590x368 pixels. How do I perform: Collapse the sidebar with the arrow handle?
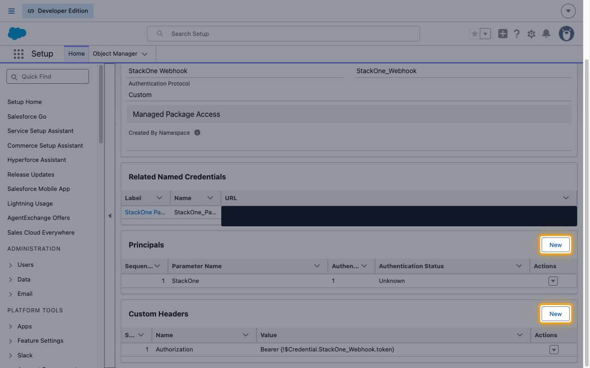[110, 216]
